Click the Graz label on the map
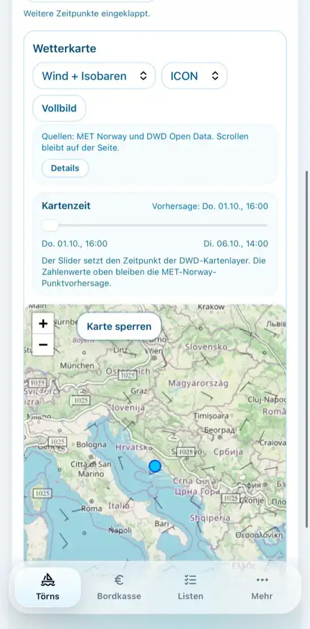The width and height of the screenshot is (310, 629). (x=138, y=391)
